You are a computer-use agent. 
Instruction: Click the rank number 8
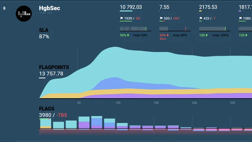4,8
